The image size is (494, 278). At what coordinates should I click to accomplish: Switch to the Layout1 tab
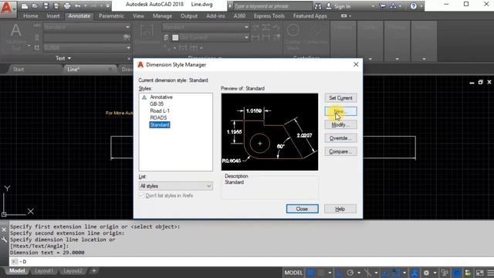[44, 271]
